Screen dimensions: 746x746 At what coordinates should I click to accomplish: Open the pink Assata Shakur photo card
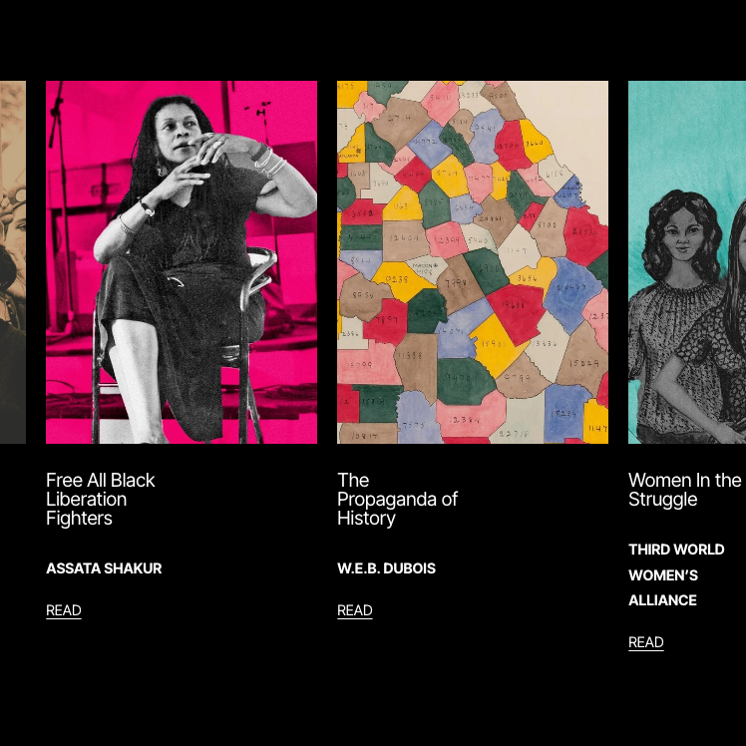pos(182,262)
